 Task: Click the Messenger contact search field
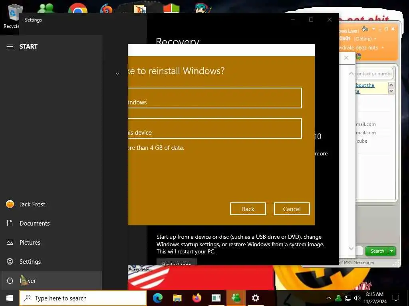374,74
